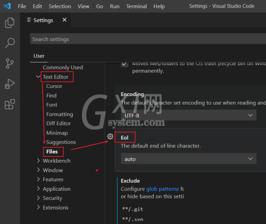Expand the Extensions section chevron

point(38,207)
